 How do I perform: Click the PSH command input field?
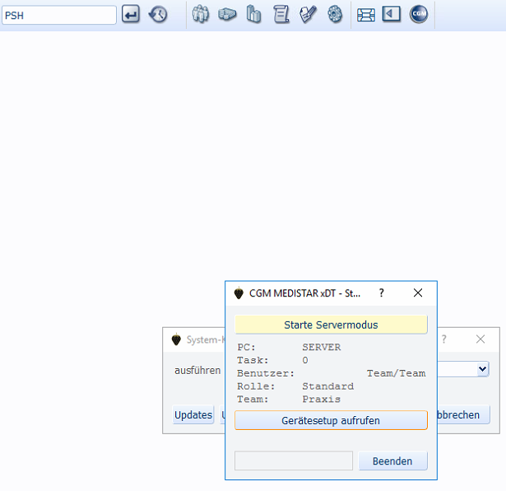click(x=59, y=15)
